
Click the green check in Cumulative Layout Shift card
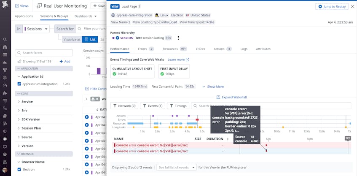coord(114,74)
